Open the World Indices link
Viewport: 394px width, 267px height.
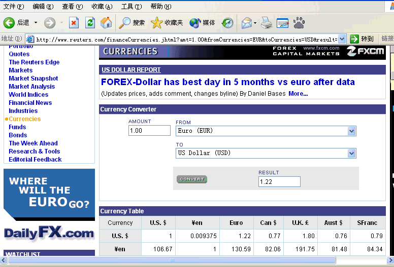pos(28,95)
